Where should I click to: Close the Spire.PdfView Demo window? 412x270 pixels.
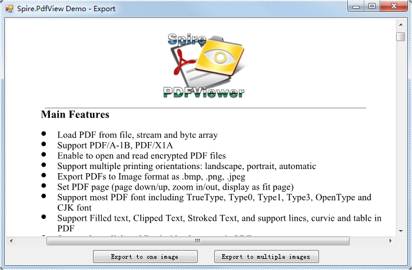394,6
